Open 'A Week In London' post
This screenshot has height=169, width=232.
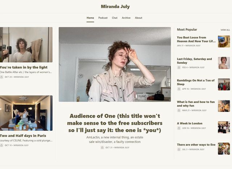[190, 123]
